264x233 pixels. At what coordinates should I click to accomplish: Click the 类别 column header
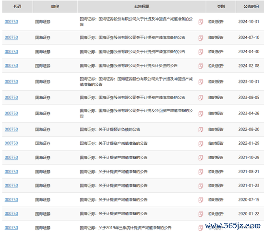pos(221,7)
